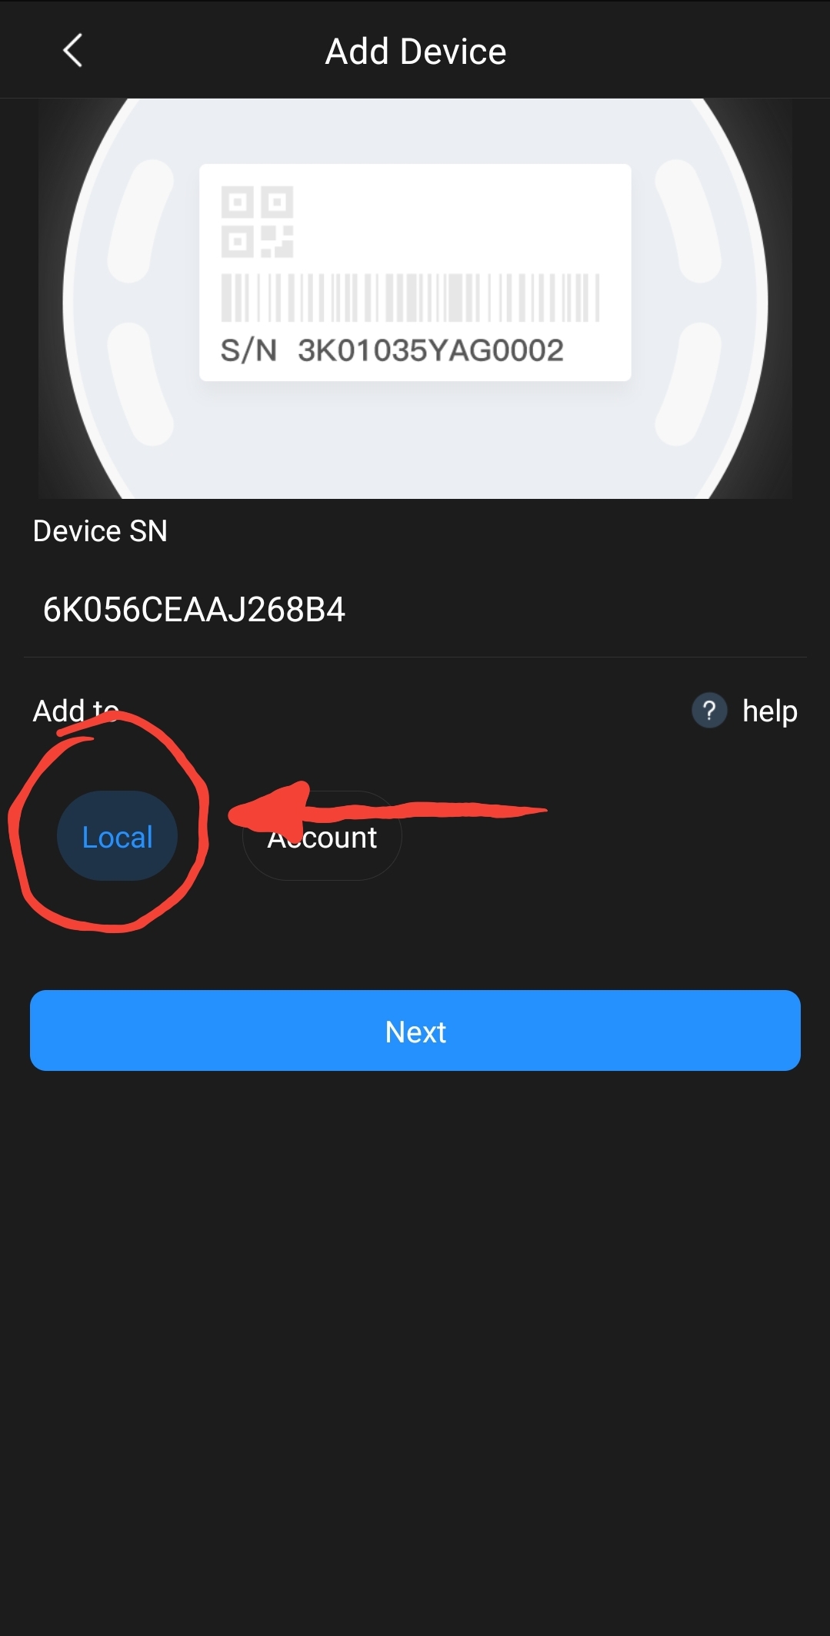Select the Local option
This screenshot has height=1636, width=830.
117,836
